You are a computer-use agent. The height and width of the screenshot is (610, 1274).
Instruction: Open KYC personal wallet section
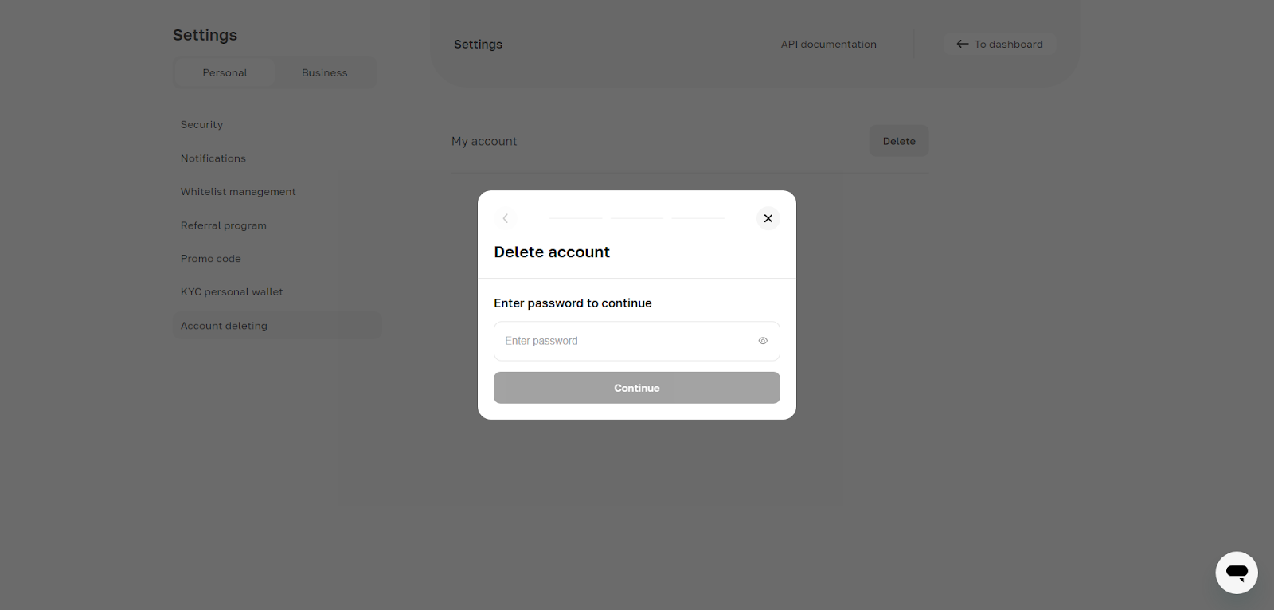[x=232, y=292]
